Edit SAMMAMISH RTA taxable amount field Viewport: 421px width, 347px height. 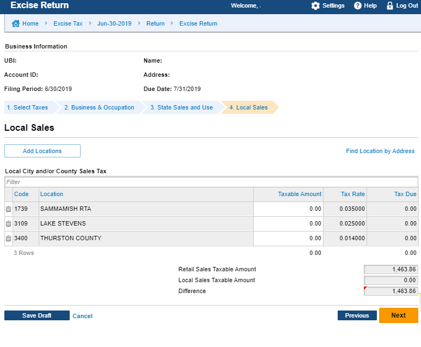288,209
